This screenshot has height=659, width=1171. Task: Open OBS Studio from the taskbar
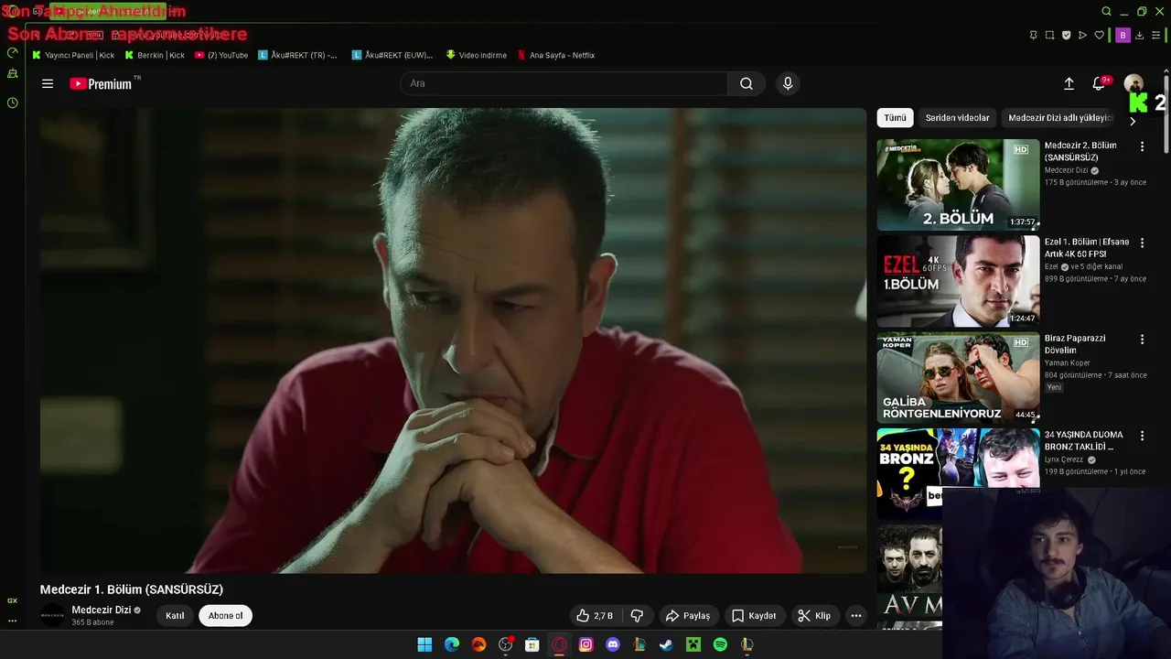point(505,644)
